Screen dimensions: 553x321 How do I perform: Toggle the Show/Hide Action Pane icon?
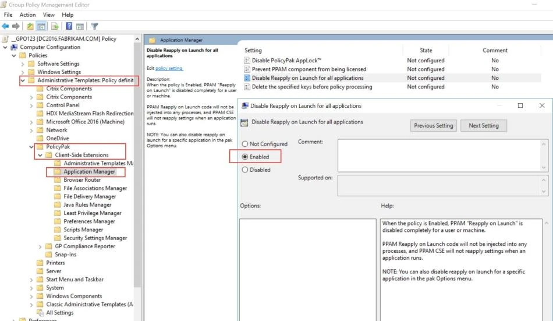[80, 26]
